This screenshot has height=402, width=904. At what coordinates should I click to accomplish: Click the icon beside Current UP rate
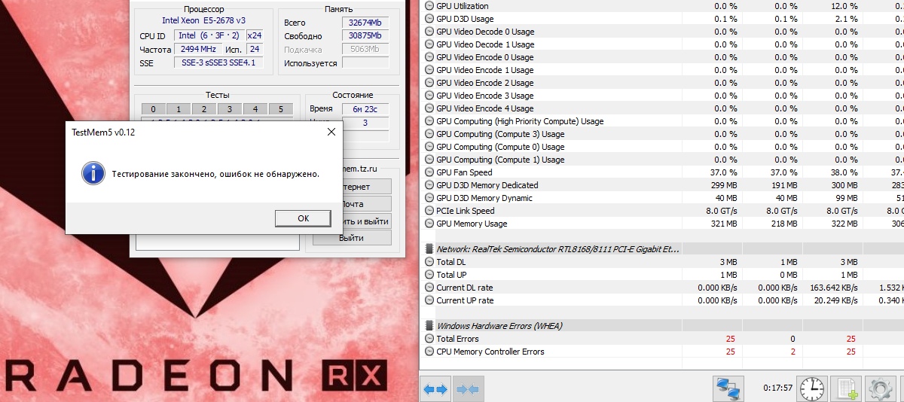[429, 300]
